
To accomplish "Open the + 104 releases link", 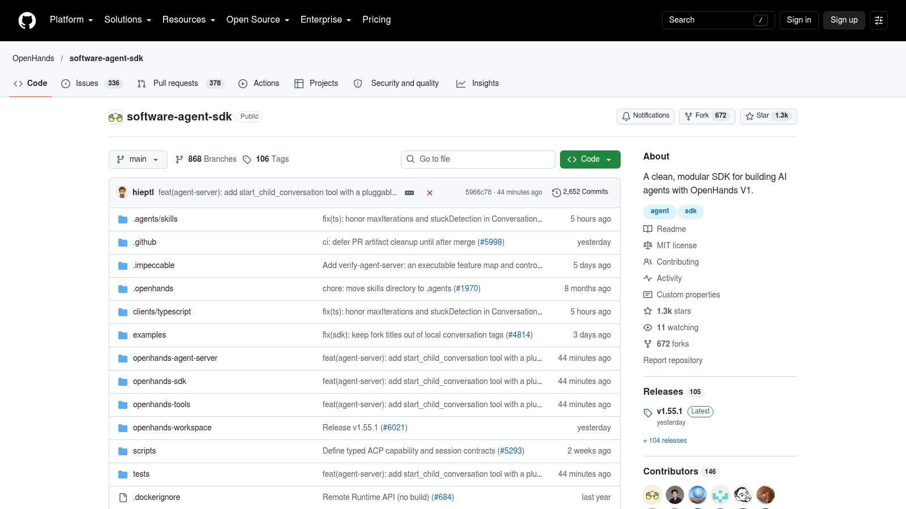I will tap(665, 441).
